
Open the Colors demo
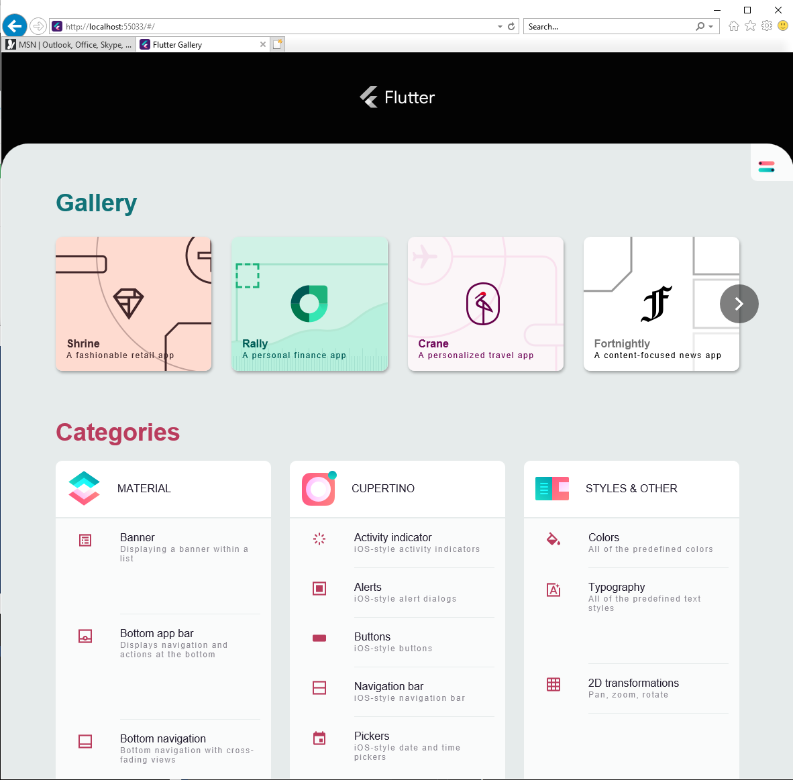[632, 543]
